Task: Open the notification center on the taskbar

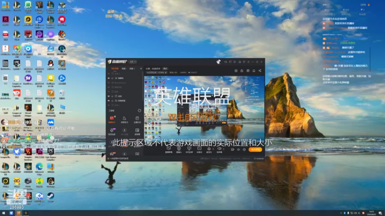Action: 380,213
